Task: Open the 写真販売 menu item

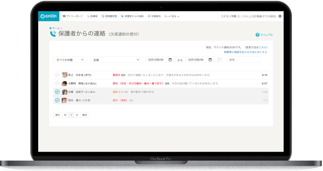Action: click(154, 16)
